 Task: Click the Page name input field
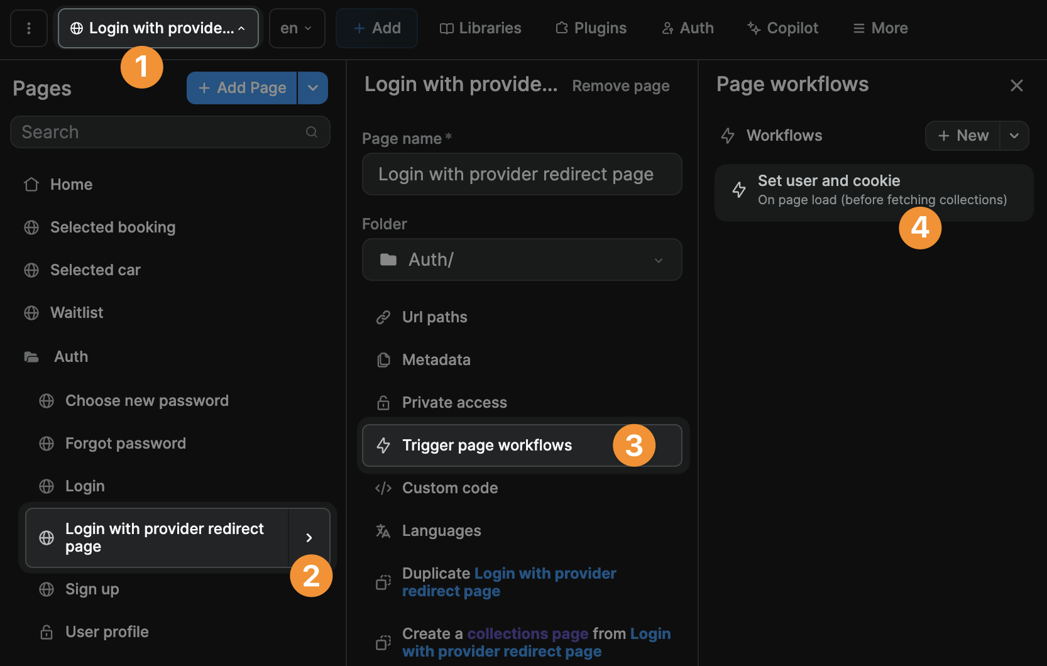[x=522, y=174]
